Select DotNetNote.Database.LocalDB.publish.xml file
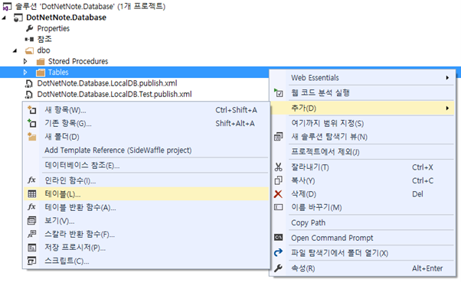The image size is (461, 282). click(x=107, y=83)
